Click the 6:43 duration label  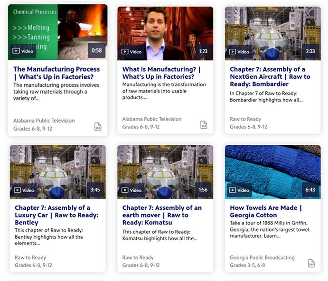coord(310,190)
